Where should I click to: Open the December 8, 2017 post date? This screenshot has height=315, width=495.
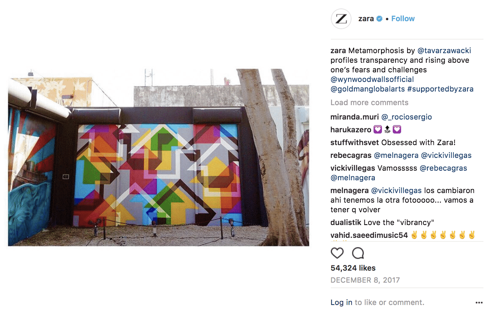[365, 280]
